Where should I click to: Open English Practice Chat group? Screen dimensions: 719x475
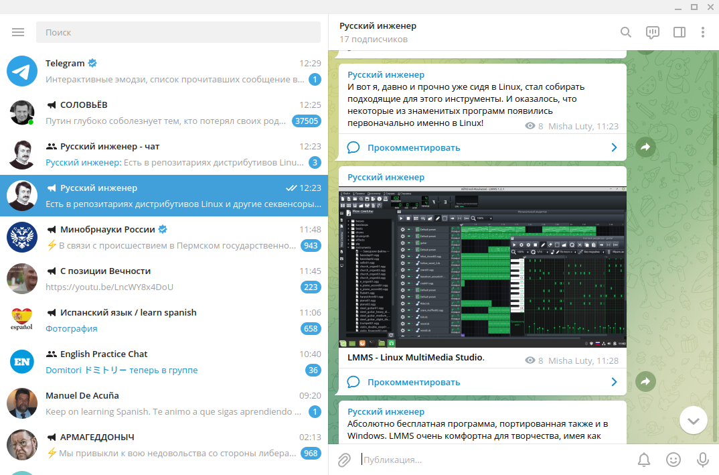click(x=164, y=362)
